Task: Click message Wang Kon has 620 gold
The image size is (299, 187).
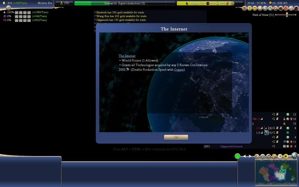Action: click(x=122, y=16)
